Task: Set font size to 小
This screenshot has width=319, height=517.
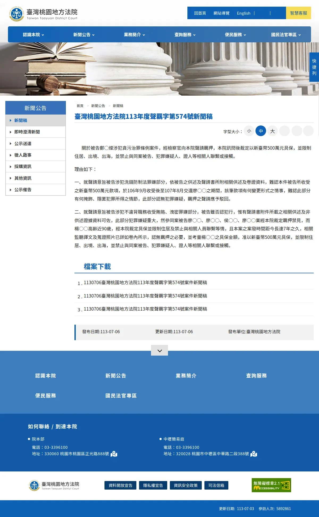Action: click(x=249, y=131)
